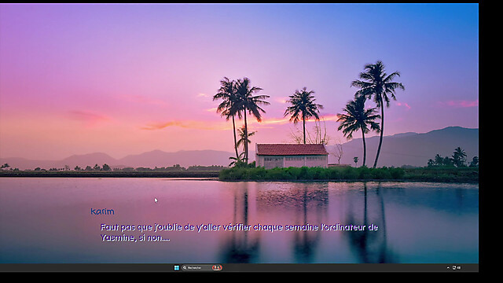Open the network and sound tray icons
This screenshot has height=283, width=503.
pyautogui.click(x=456, y=267)
